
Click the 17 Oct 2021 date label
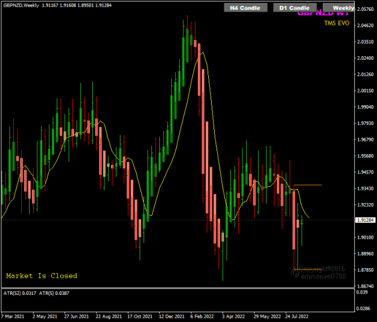(x=140, y=316)
